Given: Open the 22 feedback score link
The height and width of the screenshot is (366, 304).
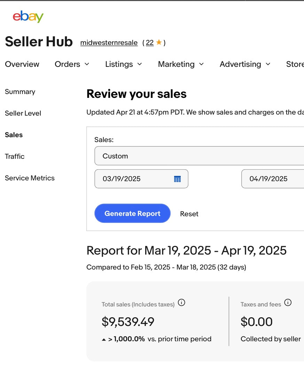Looking at the screenshot, I should [x=150, y=43].
